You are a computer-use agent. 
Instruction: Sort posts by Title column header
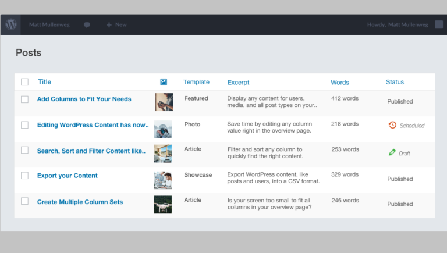click(45, 82)
